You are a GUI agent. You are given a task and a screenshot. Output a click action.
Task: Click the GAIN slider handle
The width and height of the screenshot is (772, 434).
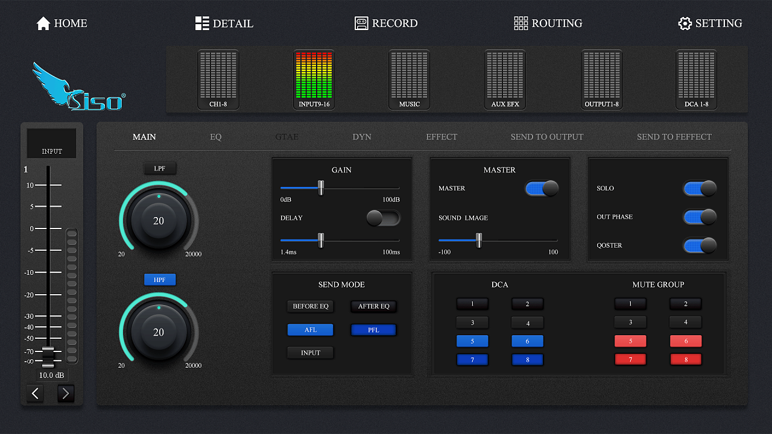(x=321, y=189)
